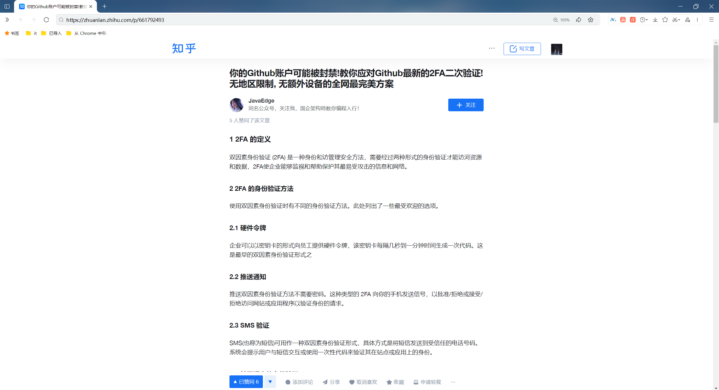Click the share arrow in address bar

pos(579,20)
